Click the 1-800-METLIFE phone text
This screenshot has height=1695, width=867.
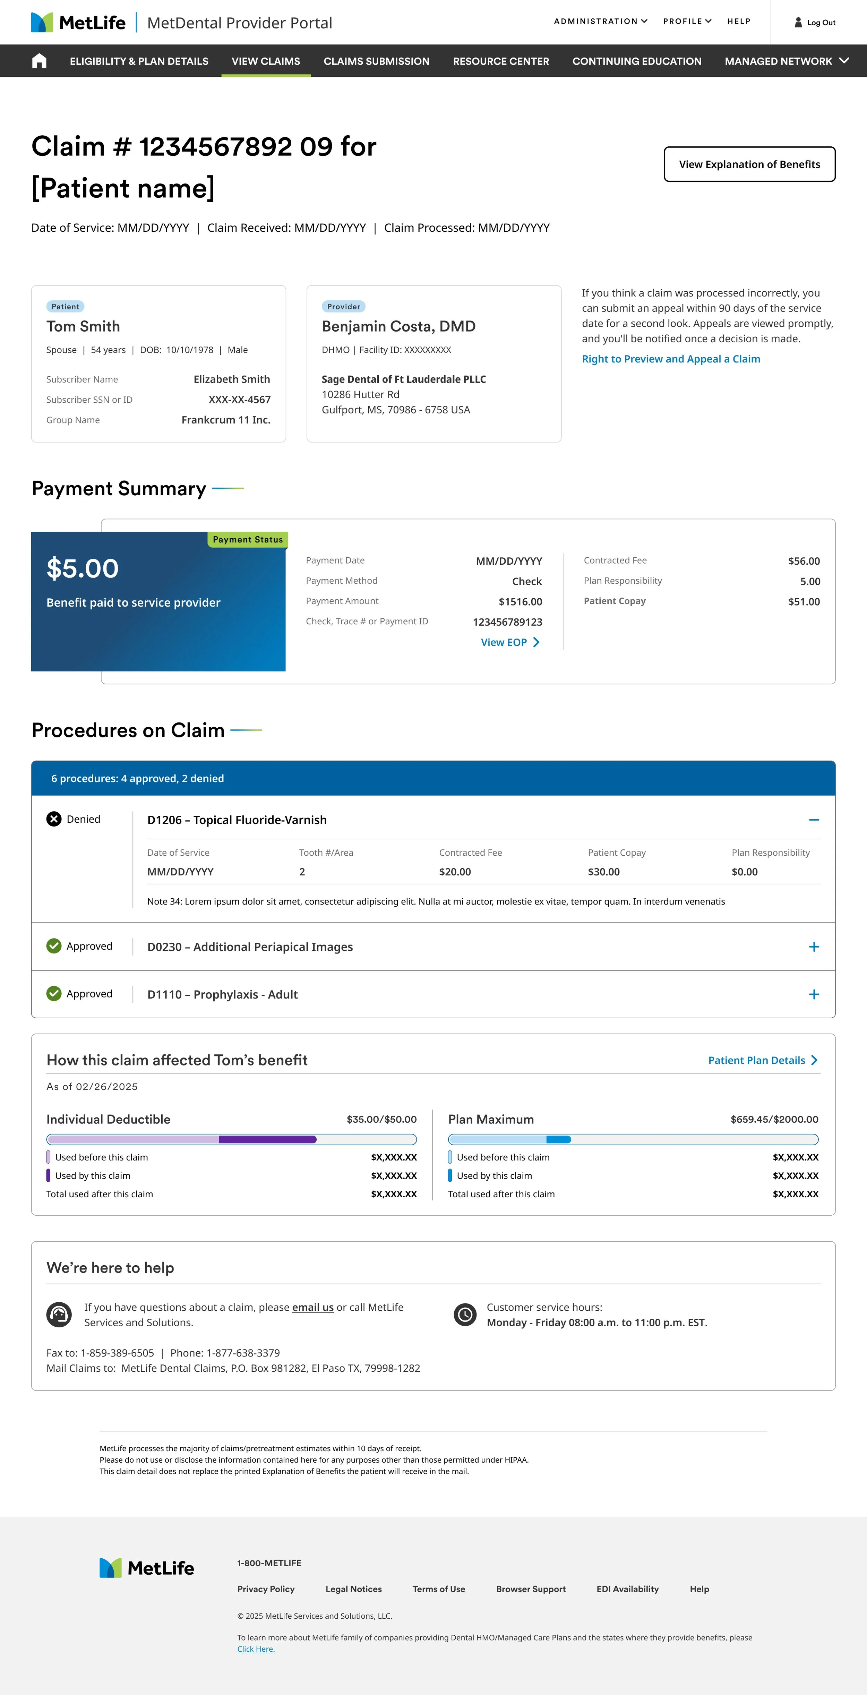pos(269,1563)
